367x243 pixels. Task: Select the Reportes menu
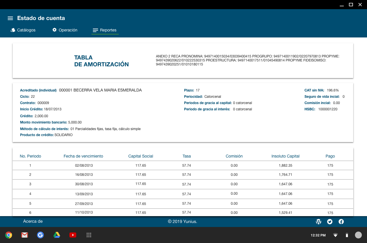pyautogui.click(x=105, y=30)
